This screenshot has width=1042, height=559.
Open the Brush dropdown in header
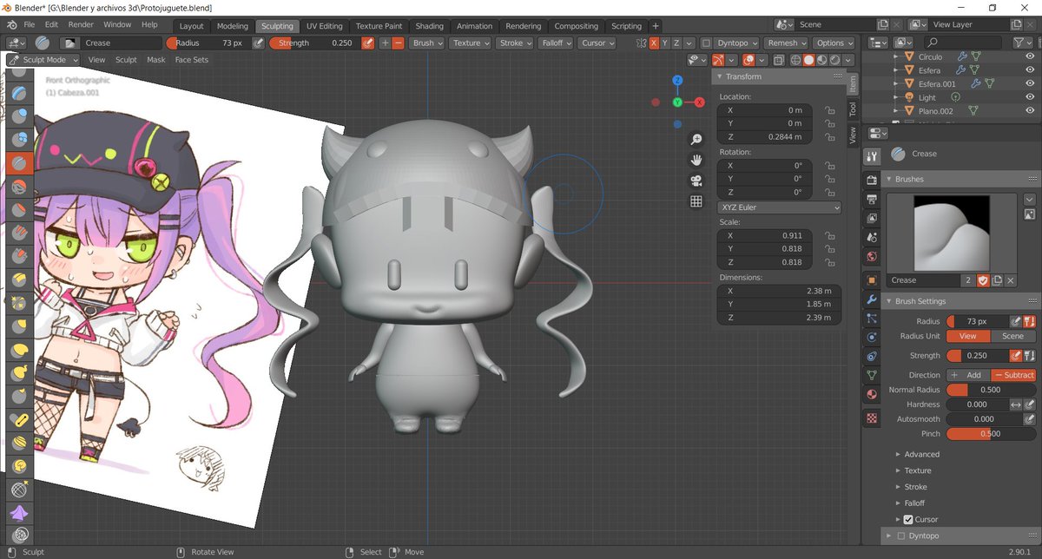coord(427,43)
